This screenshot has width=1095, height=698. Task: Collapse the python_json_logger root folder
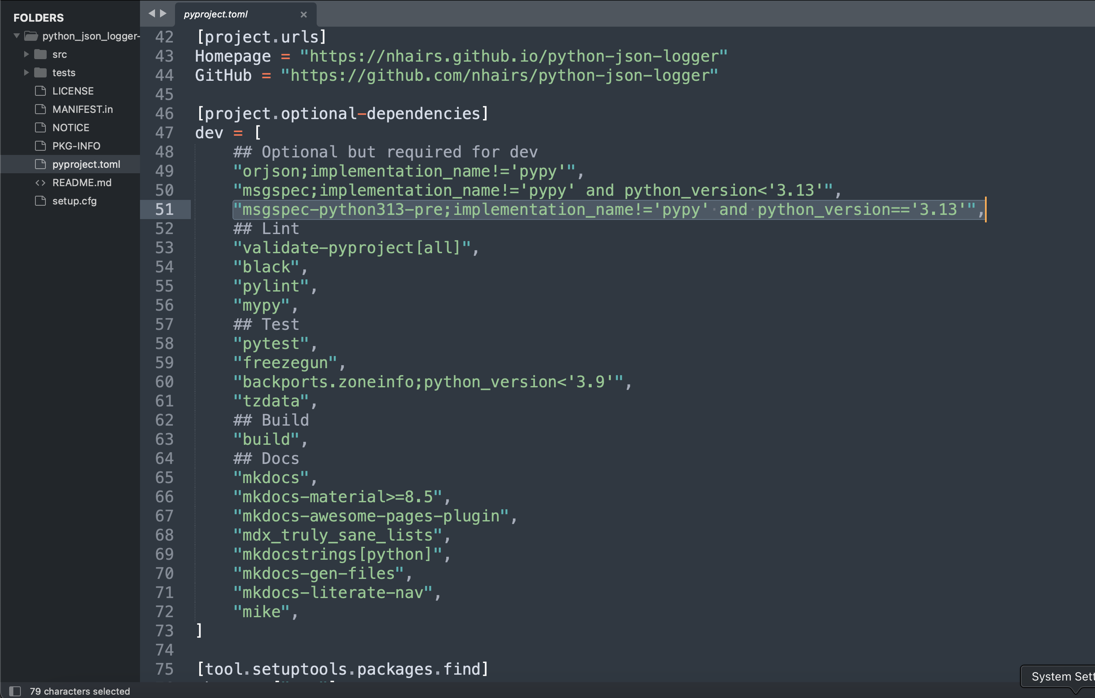click(17, 35)
